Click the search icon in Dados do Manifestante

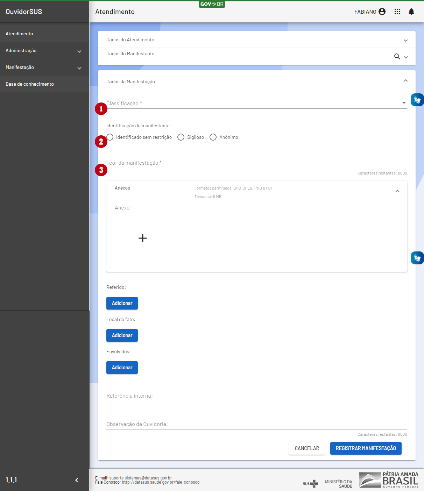pyautogui.click(x=397, y=57)
